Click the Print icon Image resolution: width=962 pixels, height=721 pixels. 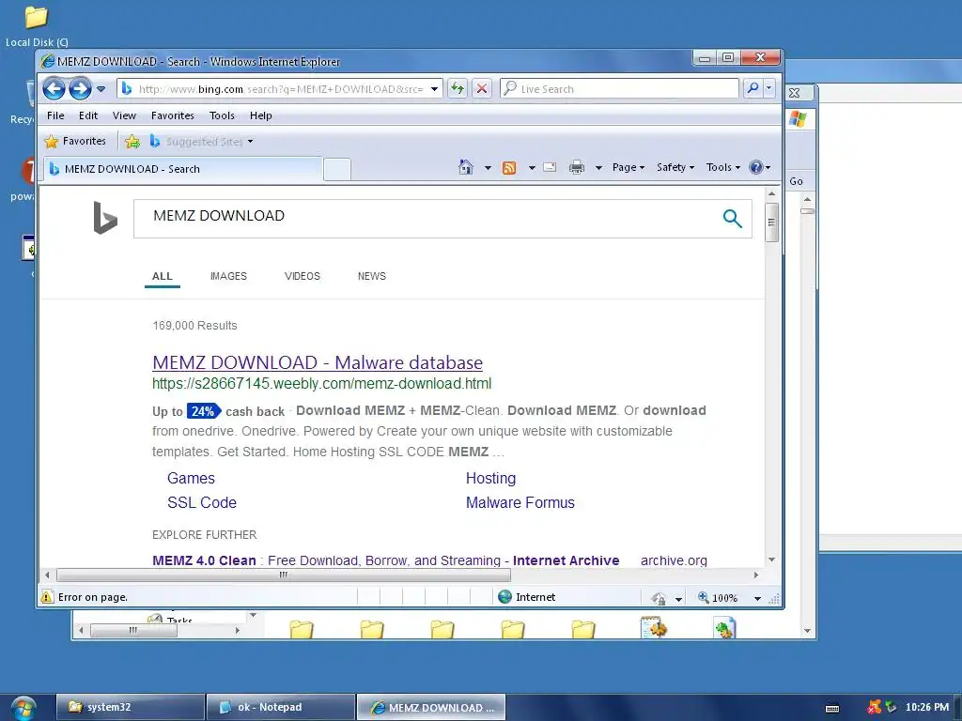click(x=577, y=167)
